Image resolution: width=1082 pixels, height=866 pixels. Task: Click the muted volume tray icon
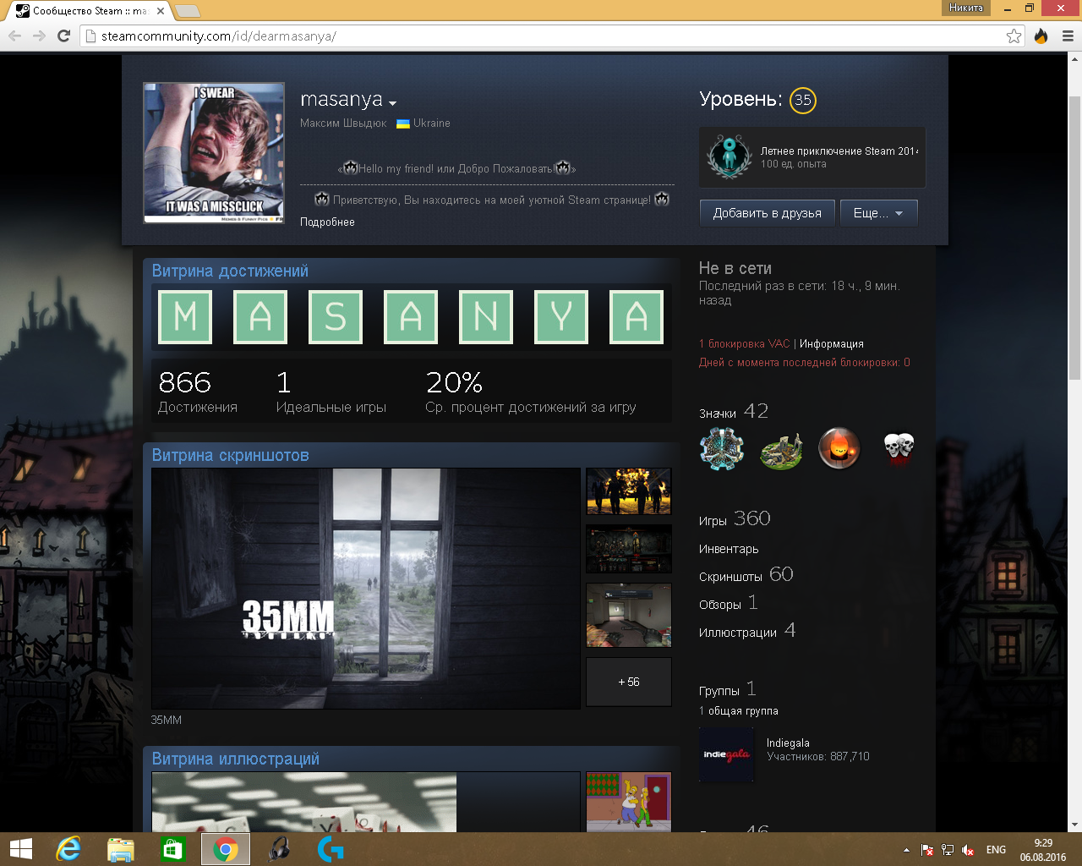[969, 850]
